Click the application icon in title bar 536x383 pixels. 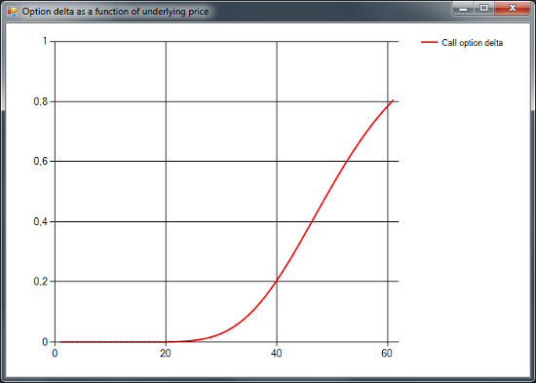pos(12,12)
